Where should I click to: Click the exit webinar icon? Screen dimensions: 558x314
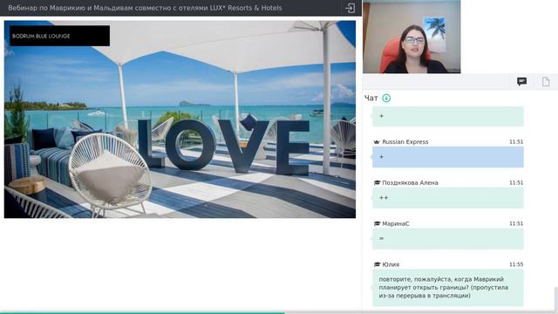pos(350,8)
